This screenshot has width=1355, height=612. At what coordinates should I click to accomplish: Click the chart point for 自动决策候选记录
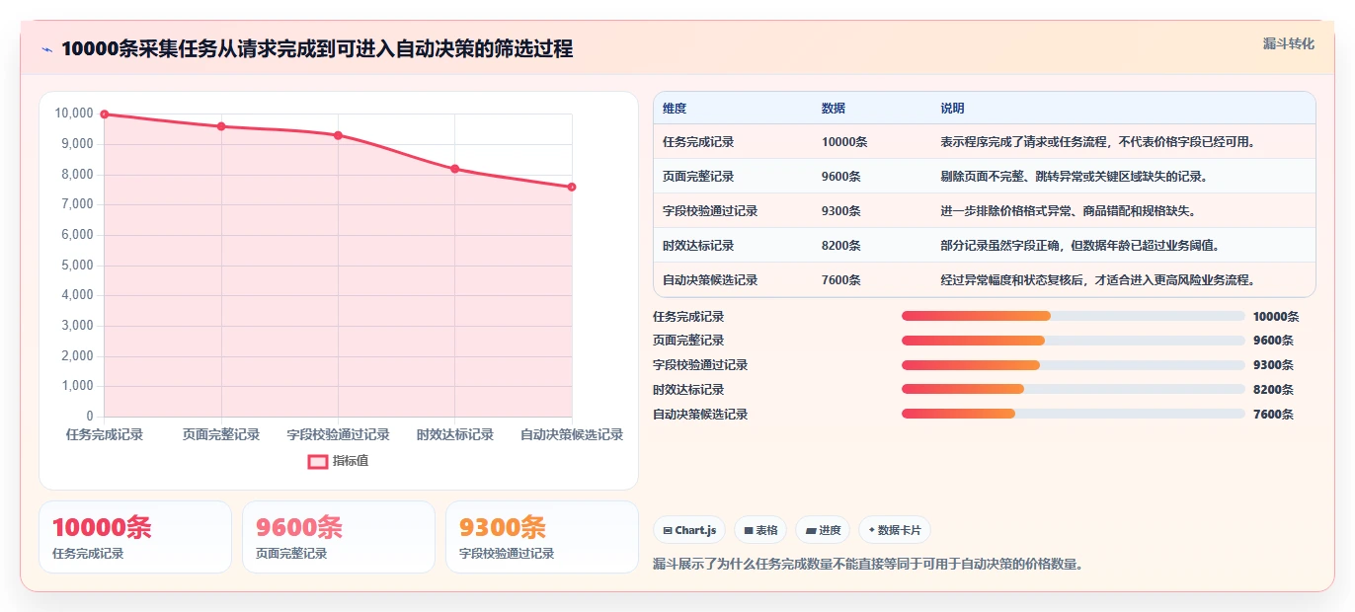coord(572,187)
